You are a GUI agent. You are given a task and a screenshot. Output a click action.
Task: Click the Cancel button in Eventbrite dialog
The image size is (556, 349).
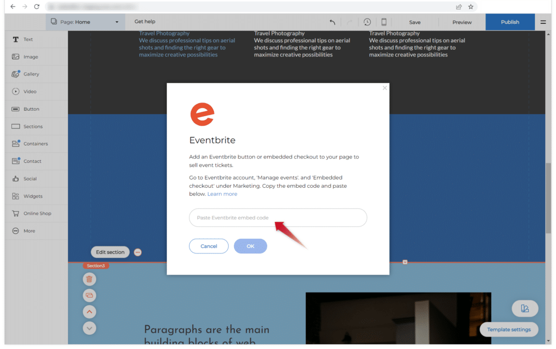(208, 246)
